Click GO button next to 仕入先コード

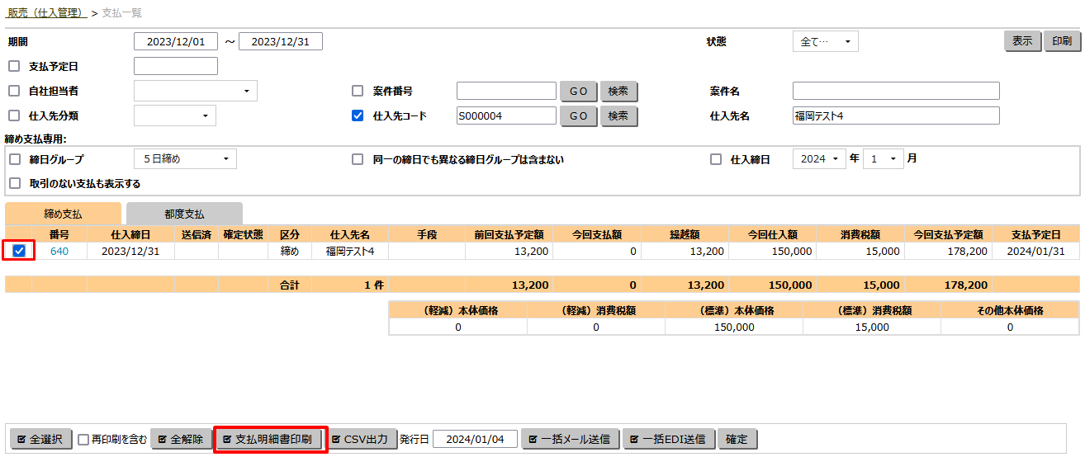pyautogui.click(x=578, y=116)
